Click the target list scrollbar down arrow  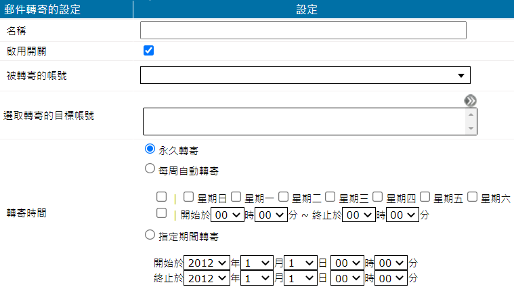tap(471, 129)
